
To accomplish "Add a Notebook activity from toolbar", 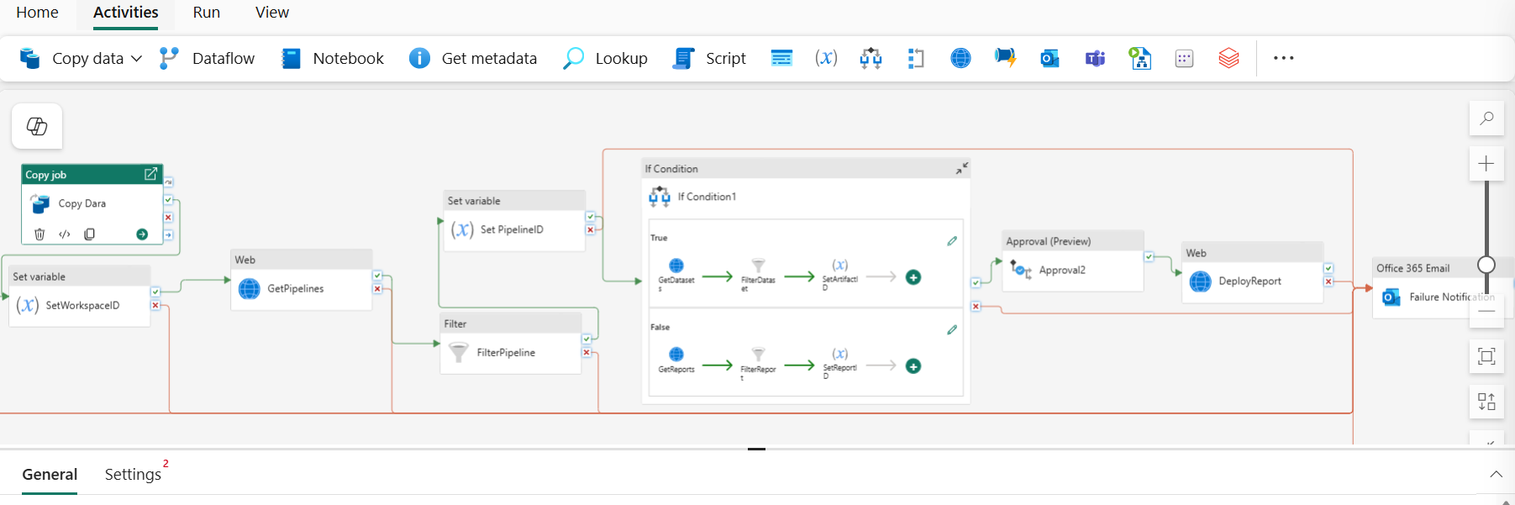I will [333, 58].
